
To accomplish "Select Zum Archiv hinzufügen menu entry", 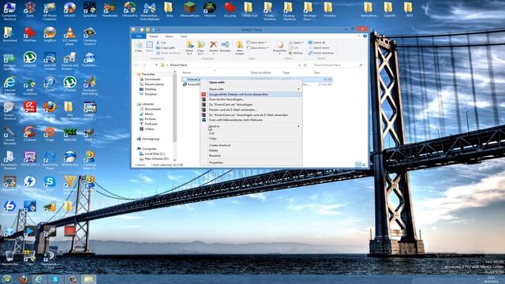I will (x=251, y=99).
